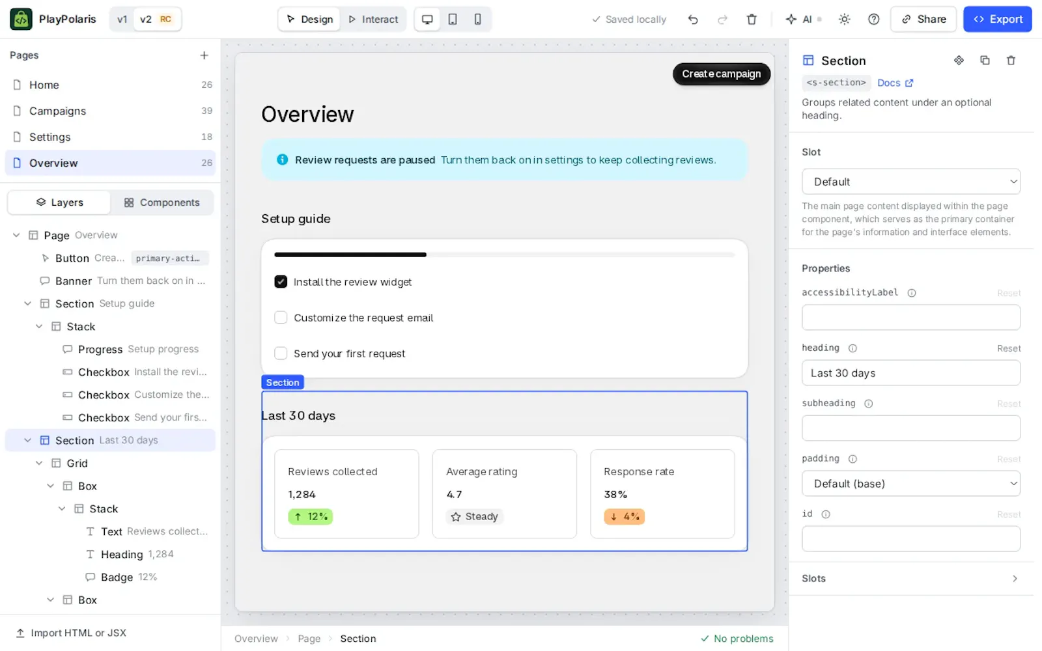Open the Campaigns page
The width and height of the screenshot is (1042, 651).
coord(110,111)
